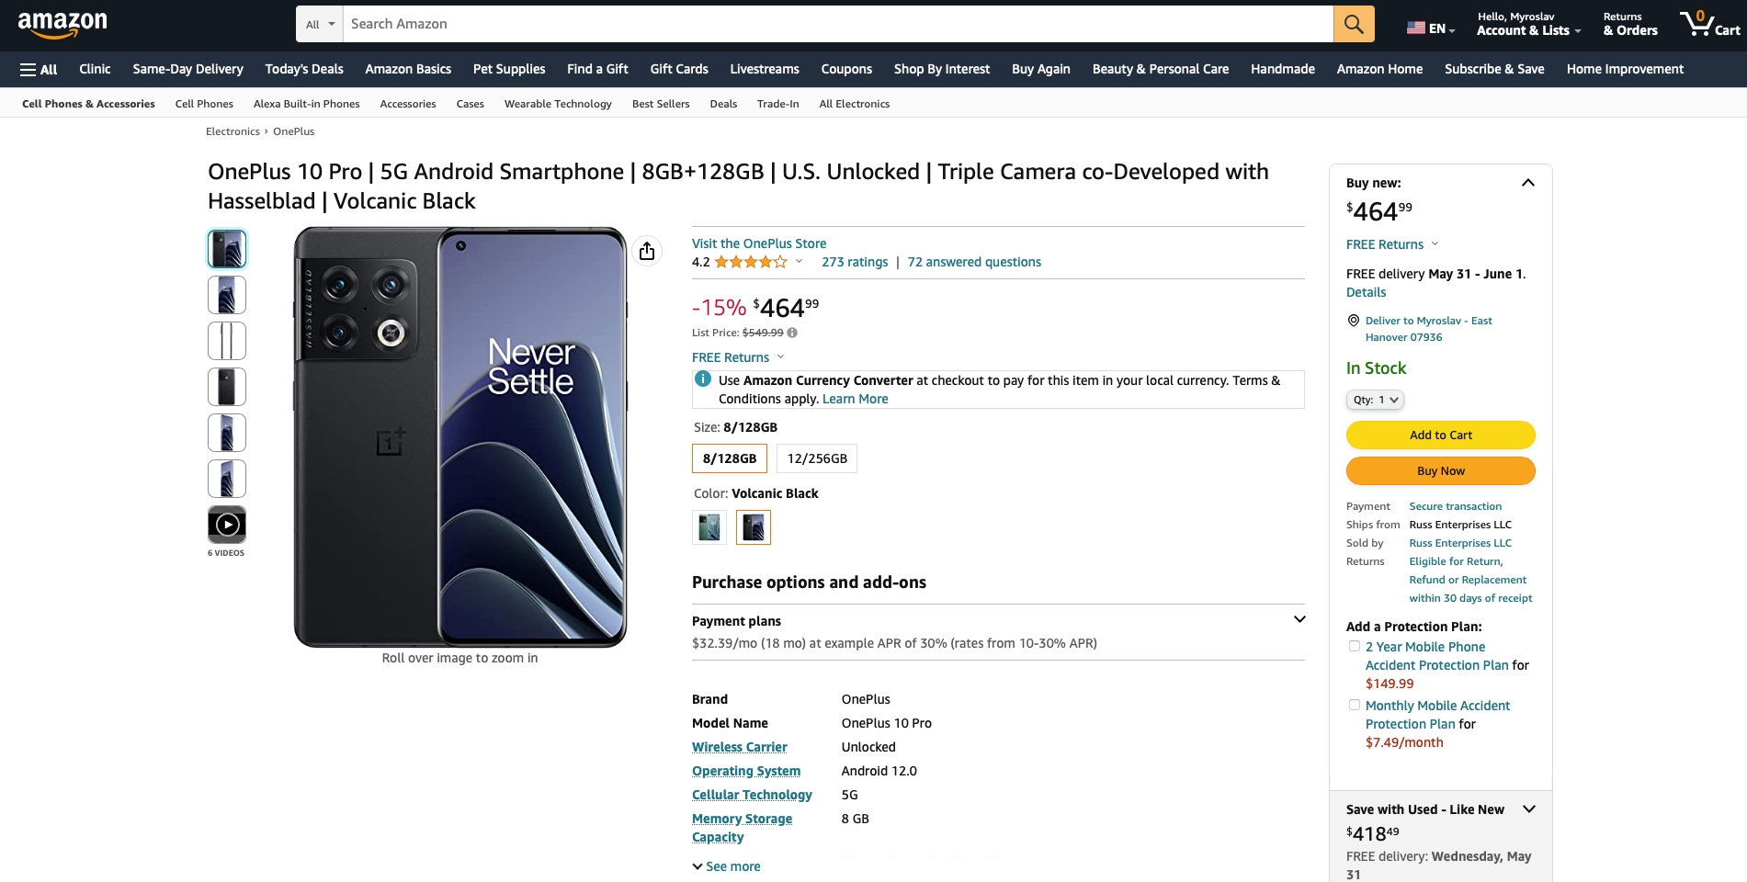
Task: Click the List Price info icon
Action: 792,333
